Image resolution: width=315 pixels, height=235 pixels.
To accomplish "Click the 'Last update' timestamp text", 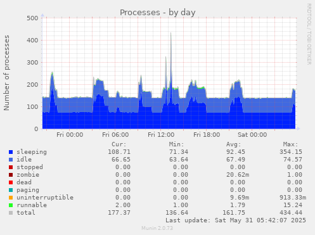I will [x=236, y=220].
